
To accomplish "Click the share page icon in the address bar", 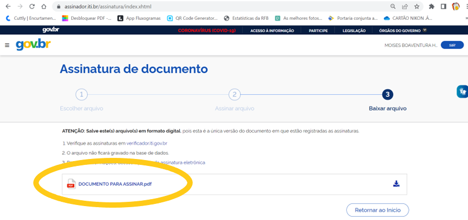I will [x=405, y=6].
